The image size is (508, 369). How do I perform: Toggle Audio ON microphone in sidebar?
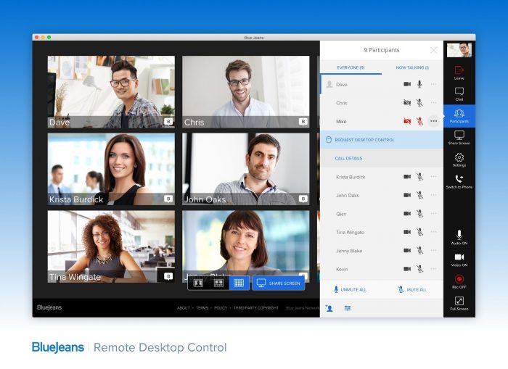pos(459,236)
